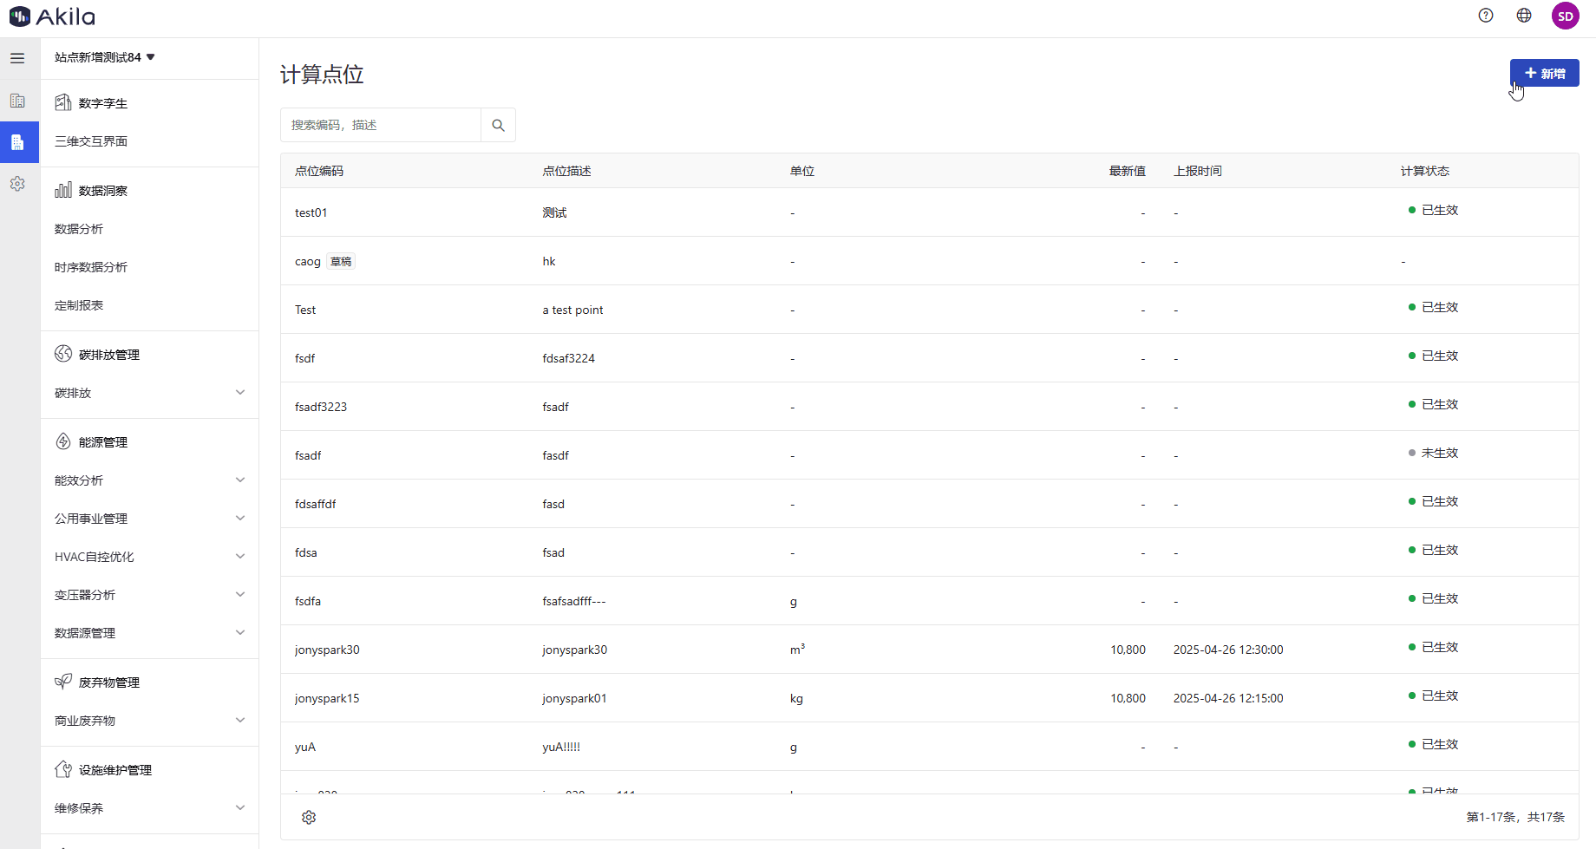Click the 碳排放管理 globe icon

pyautogui.click(x=63, y=354)
